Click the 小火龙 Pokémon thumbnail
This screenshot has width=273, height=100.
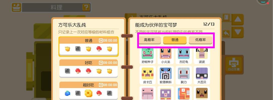(165, 55)
